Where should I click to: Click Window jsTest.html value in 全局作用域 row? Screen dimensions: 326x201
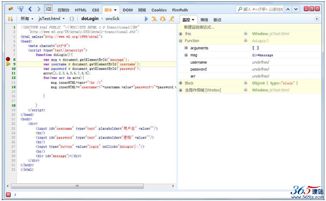pos(271,90)
